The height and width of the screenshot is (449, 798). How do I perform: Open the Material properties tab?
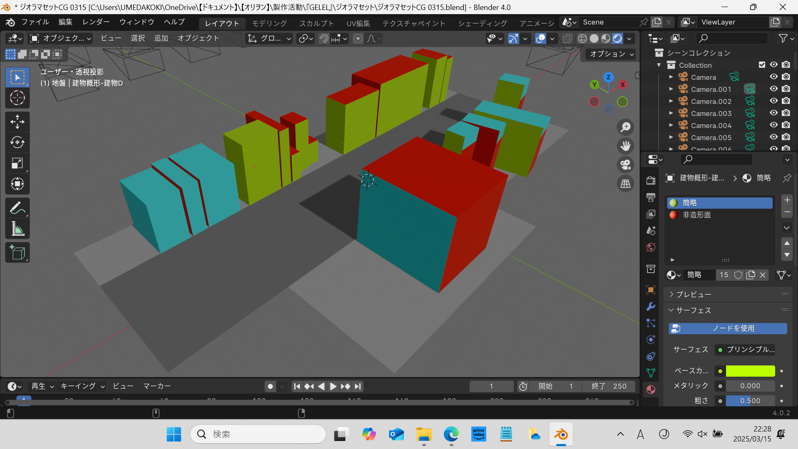651,390
